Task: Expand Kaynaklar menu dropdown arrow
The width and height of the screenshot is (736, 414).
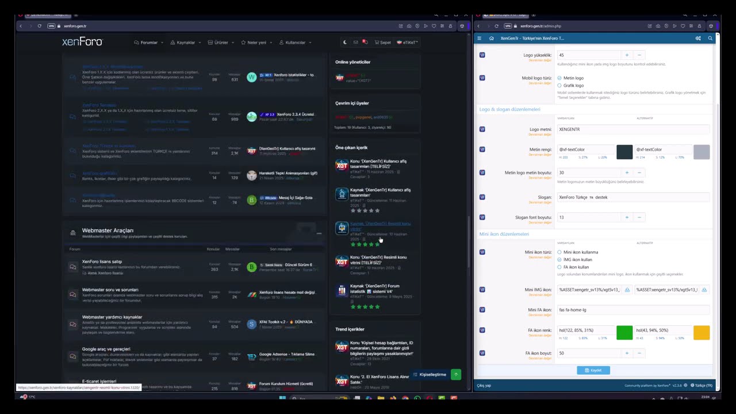Action: point(200,43)
